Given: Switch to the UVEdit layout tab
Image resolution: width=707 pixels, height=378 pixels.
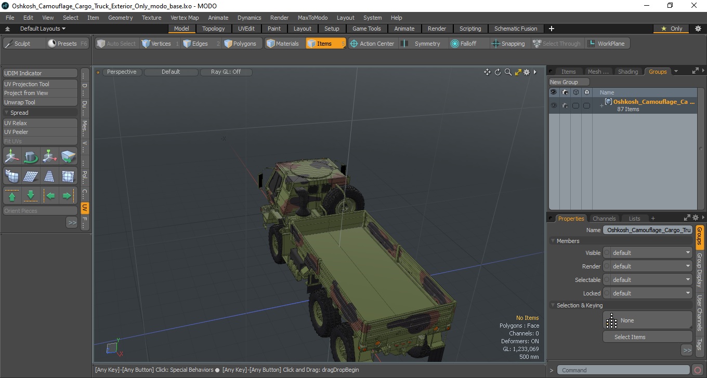Looking at the screenshot, I should 246,29.
